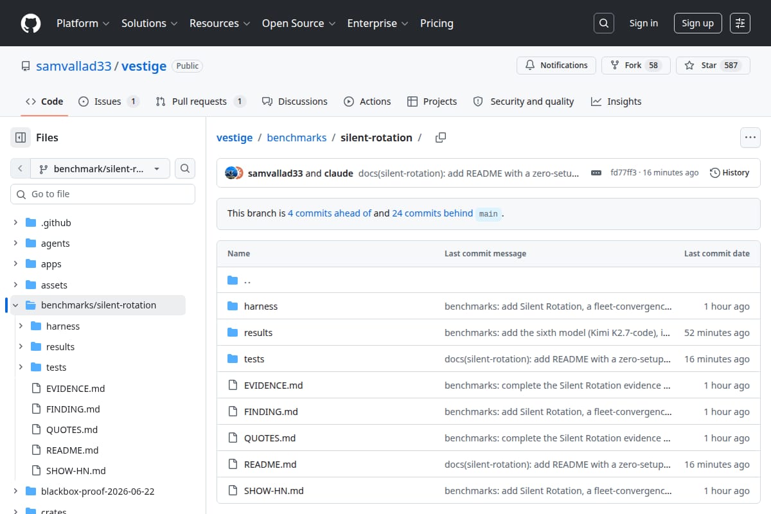Image resolution: width=771 pixels, height=514 pixels.
Task: Expand the assets folder in tree
Action: (15, 285)
